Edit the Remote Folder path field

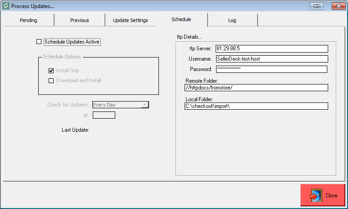(256, 88)
